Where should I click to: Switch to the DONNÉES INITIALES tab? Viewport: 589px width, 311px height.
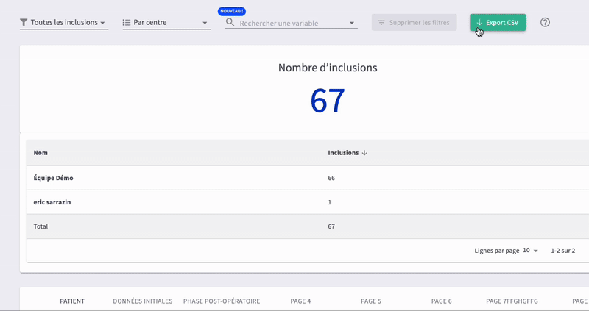[143, 301]
